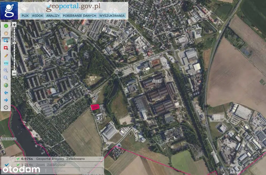The height and width of the screenshot is (175, 266).
Task: Activate the zoom-out magnifier tool
Action: click(x=6, y=78)
